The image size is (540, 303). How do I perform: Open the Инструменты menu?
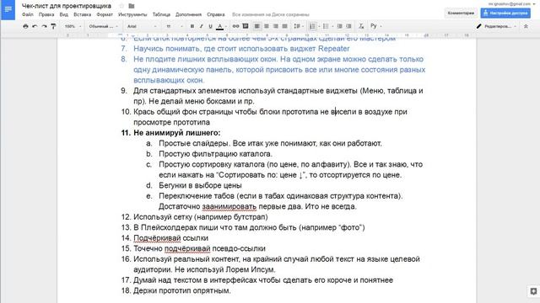[x=132, y=14]
